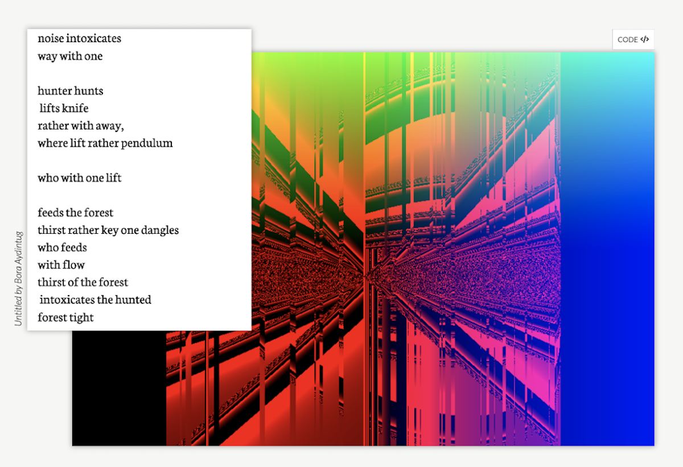
Task: Select the poem line 'way with one'
Action: (x=70, y=56)
